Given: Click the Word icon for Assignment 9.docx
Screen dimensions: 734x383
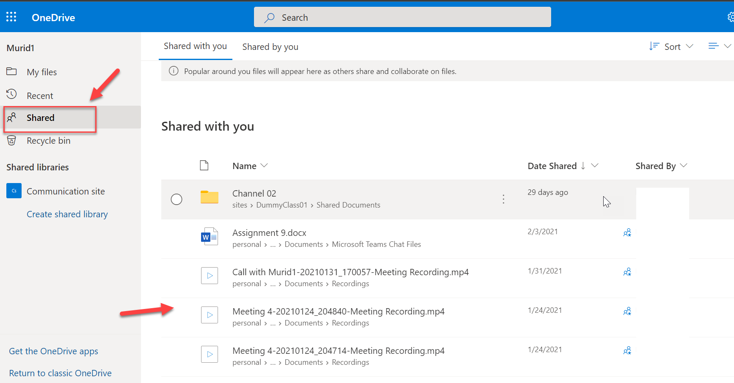Looking at the screenshot, I should [210, 237].
